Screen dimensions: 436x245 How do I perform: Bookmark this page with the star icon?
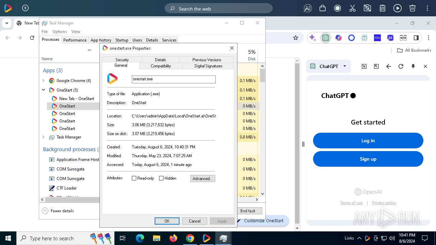296,38
